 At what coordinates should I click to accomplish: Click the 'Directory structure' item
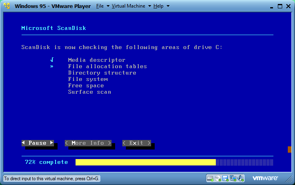click(x=102, y=73)
